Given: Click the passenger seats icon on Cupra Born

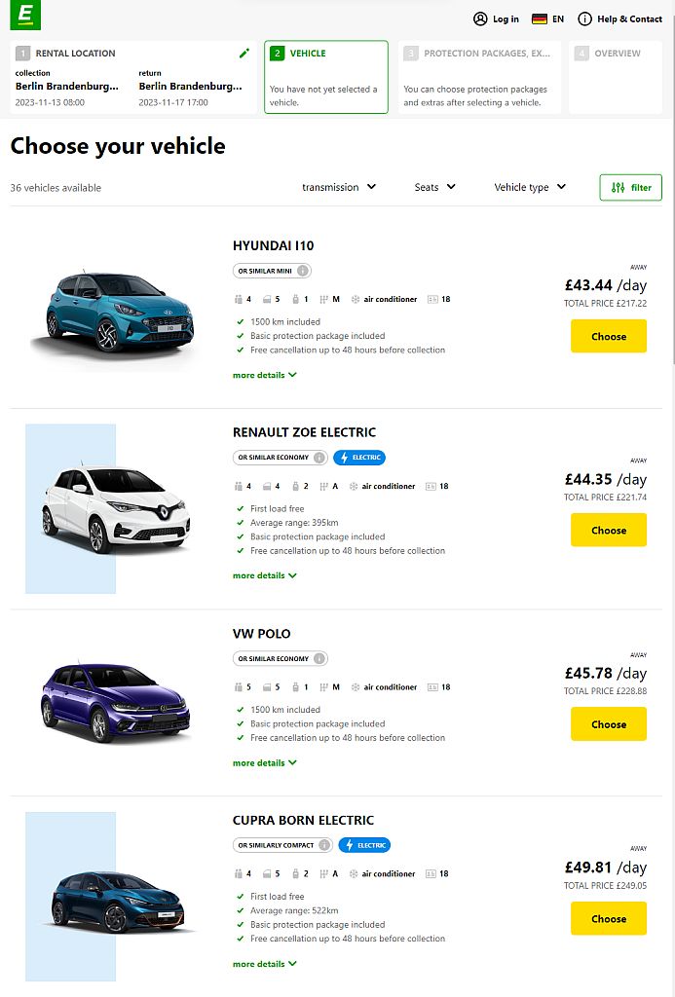Looking at the screenshot, I should point(238,873).
